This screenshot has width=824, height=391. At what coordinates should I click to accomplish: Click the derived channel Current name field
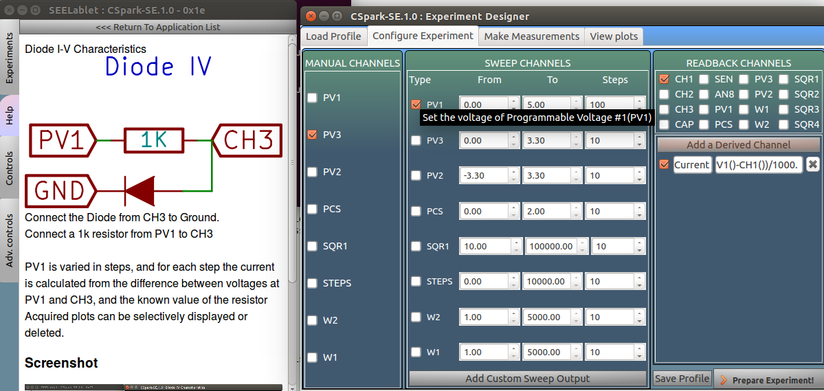[x=691, y=165]
